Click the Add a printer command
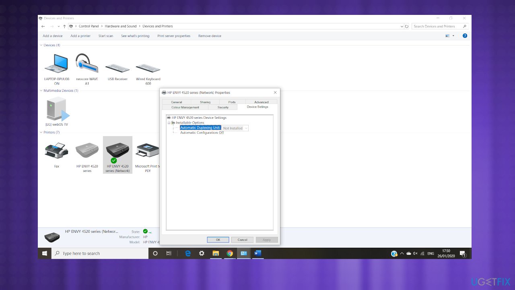This screenshot has width=515, height=290. (x=80, y=35)
